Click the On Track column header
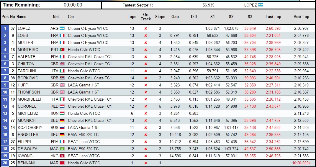Image resolution: width=316 pixels, height=167 pixels. click(146, 17)
